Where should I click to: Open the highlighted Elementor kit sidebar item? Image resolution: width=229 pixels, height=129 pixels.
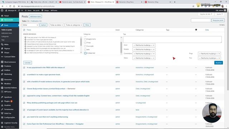click(10, 20)
